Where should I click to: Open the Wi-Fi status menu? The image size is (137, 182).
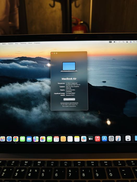[x=120, y=42]
